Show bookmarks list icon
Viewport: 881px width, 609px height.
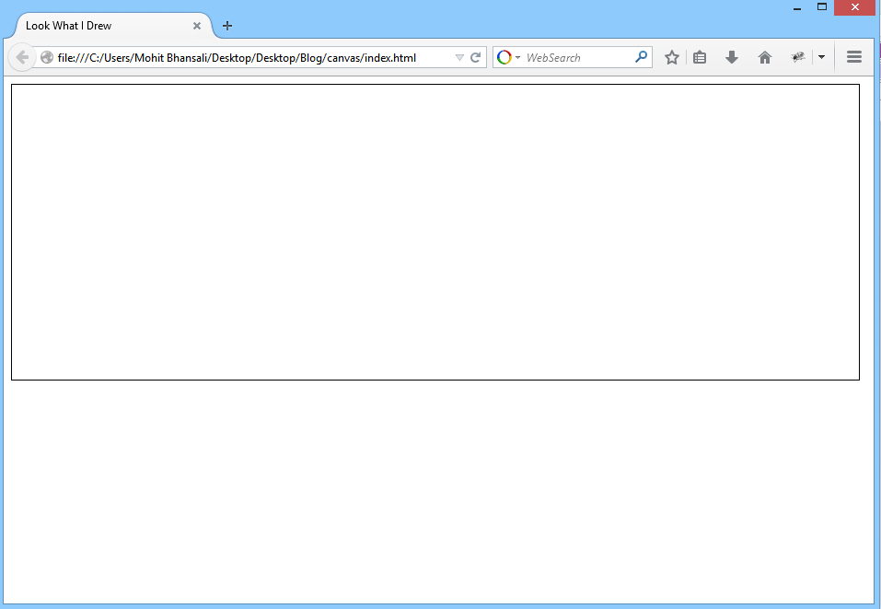pyautogui.click(x=700, y=57)
